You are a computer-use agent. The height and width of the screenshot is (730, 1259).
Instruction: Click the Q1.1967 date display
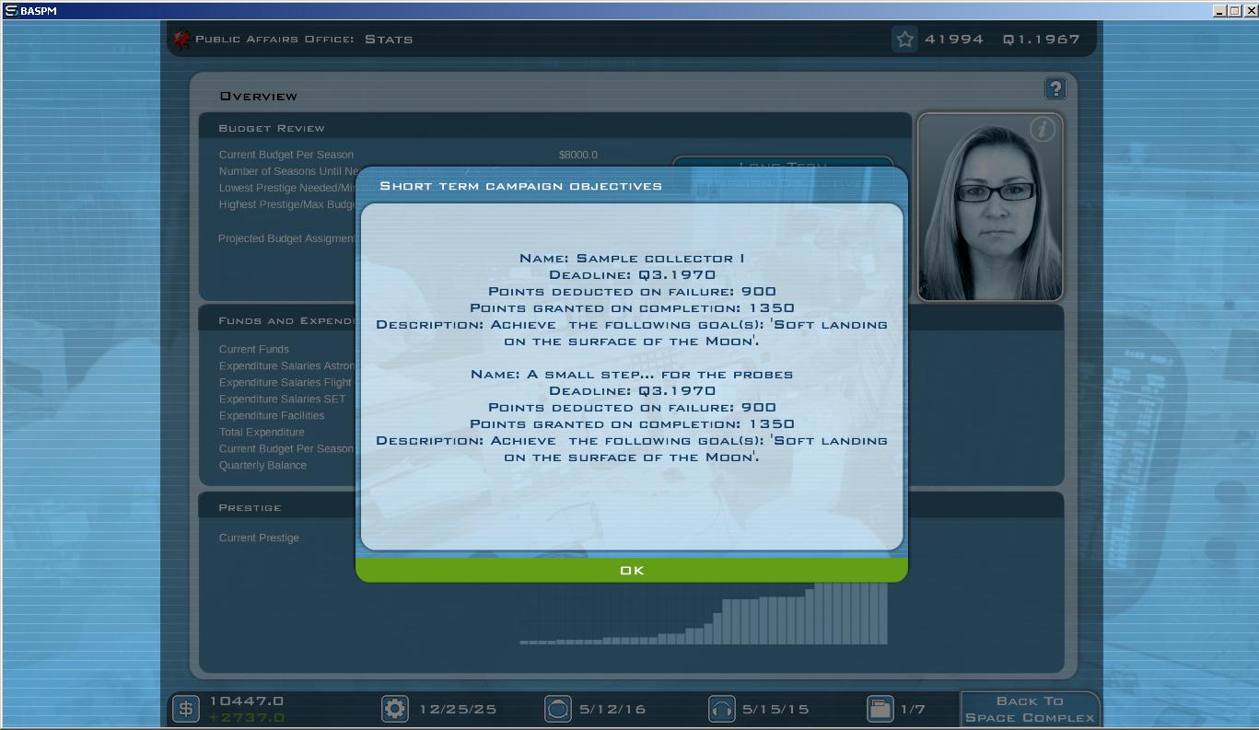(1041, 40)
